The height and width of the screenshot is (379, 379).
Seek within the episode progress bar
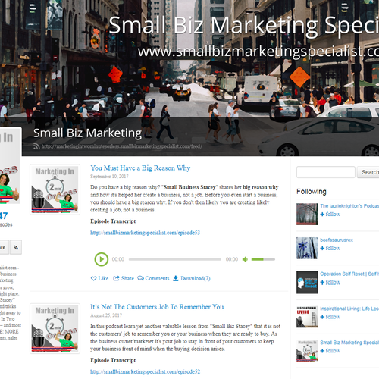[x=175, y=259]
